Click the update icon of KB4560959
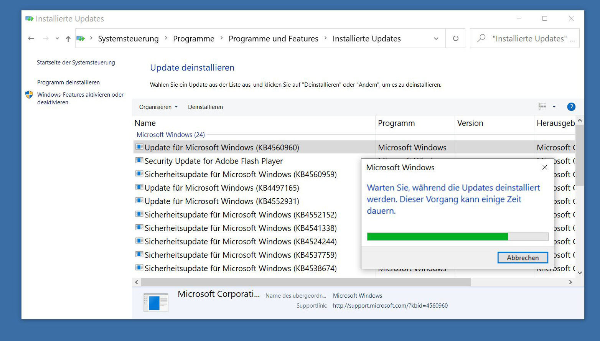Image resolution: width=600 pixels, height=341 pixels. 139,174
